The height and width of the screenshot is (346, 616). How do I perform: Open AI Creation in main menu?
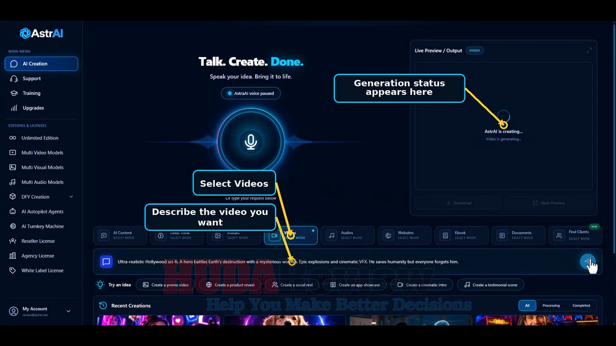point(42,64)
